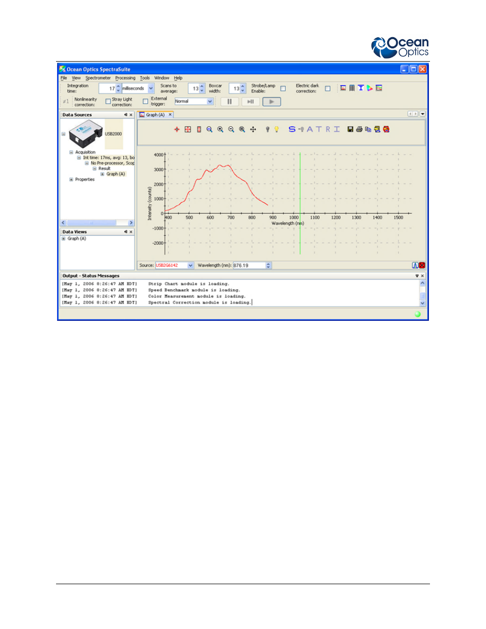486x629 pixels.
Task: Open the Processing menu
Action: (125, 78)
